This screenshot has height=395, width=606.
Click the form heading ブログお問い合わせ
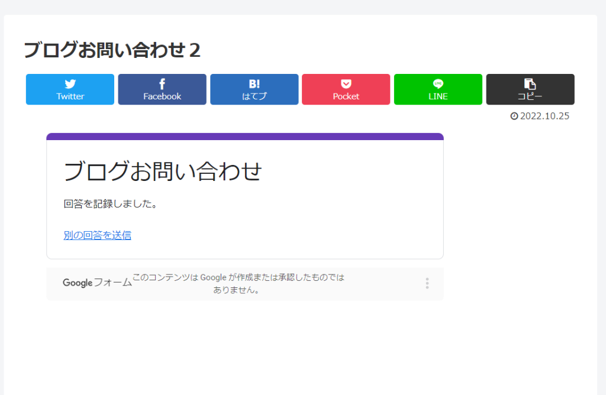[162, 171]
